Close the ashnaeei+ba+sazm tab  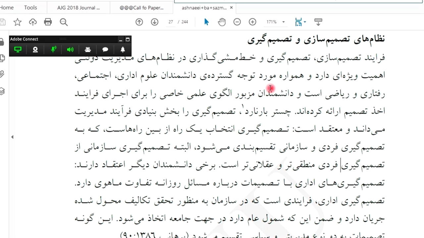click(231, 8)
